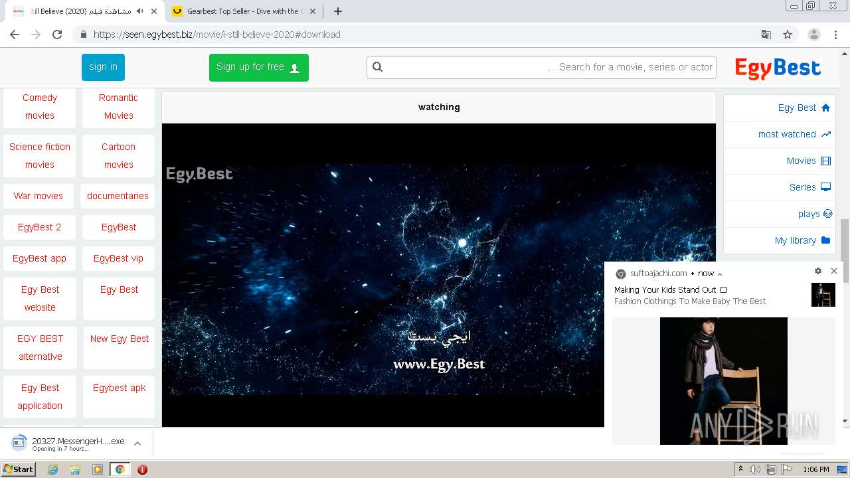This screenshot has width=850, height=478.
Task: Open media player from taskbar
Action: 98,469
